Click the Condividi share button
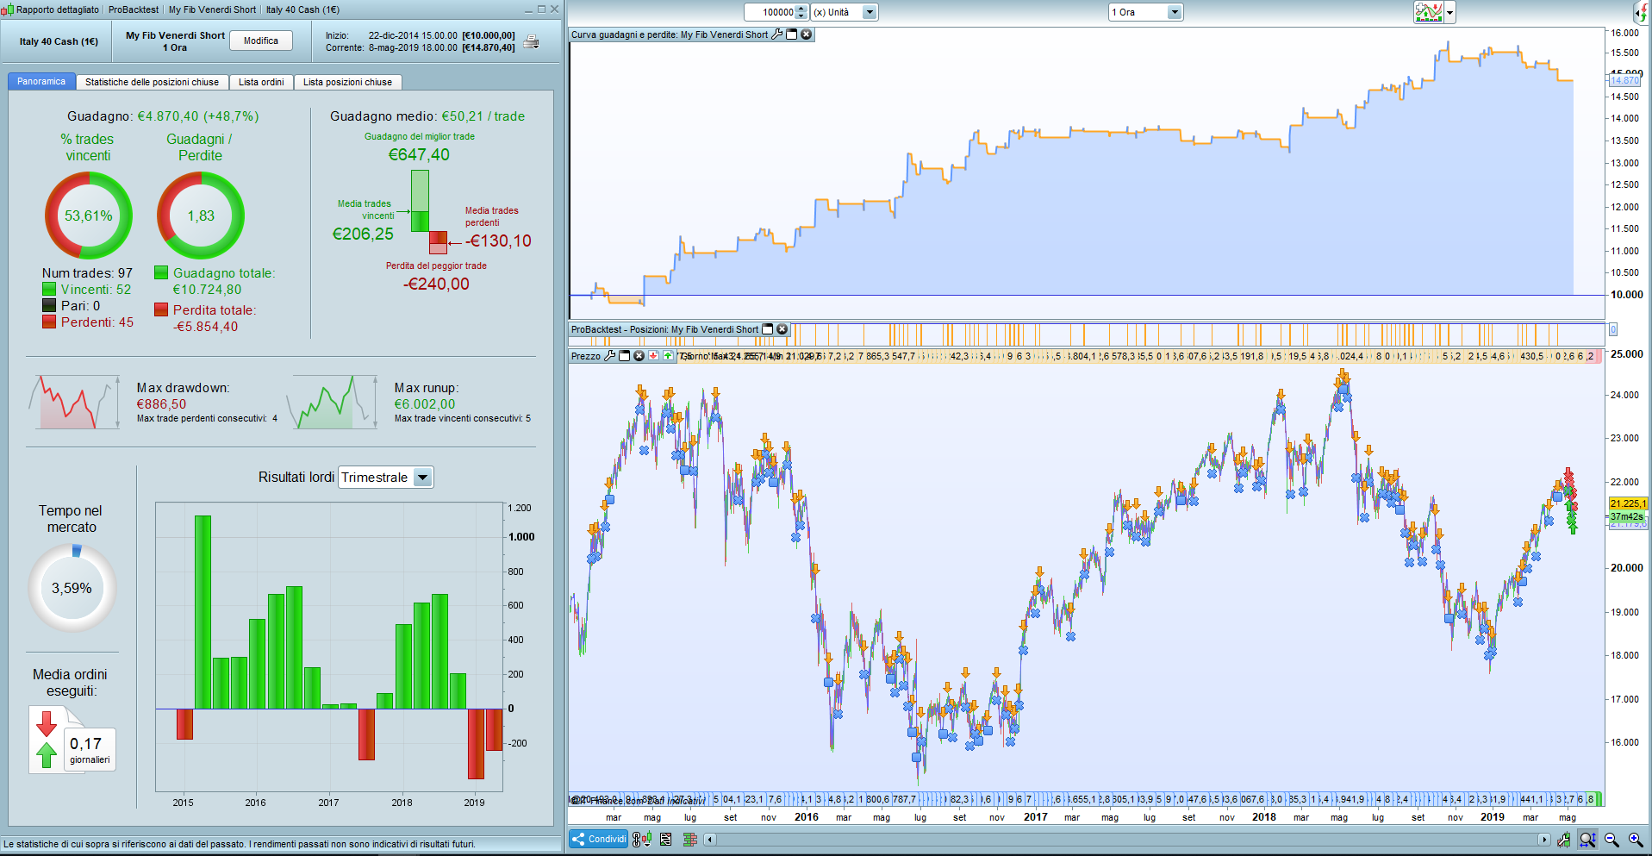Image resolution: width=1652 pixels, height=856 pixels. click(598, 839)
